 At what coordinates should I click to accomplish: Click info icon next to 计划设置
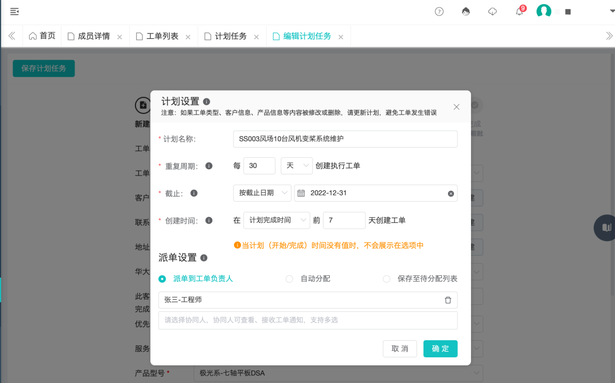point(207,101)
